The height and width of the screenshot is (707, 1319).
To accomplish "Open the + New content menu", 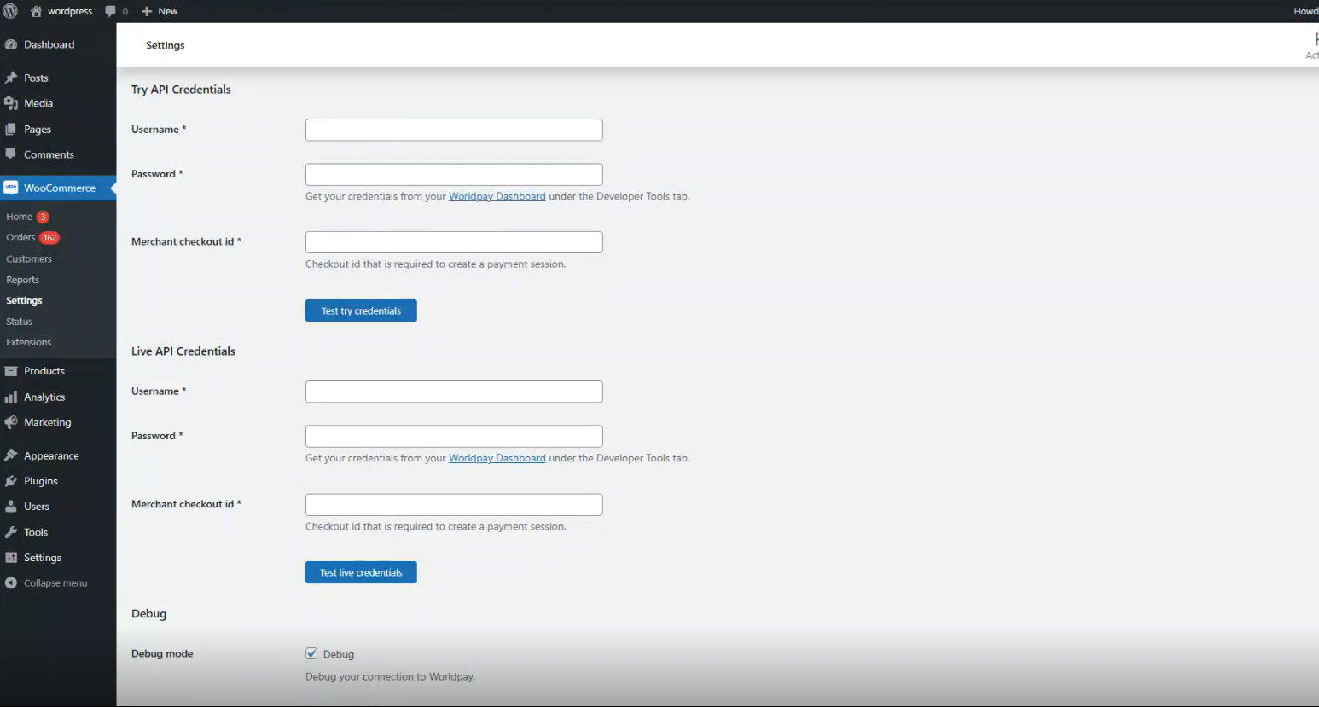I will (160, 11).
